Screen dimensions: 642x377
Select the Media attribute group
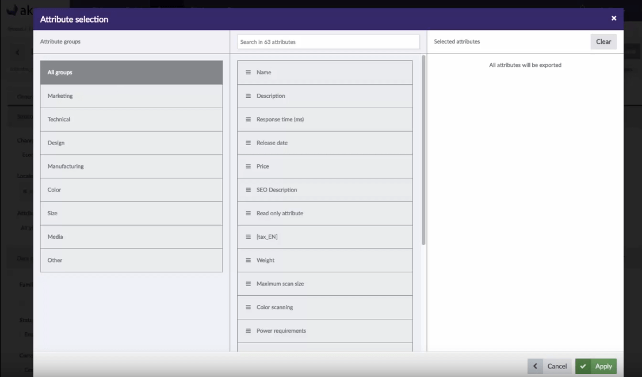click(x=131, y=237)
